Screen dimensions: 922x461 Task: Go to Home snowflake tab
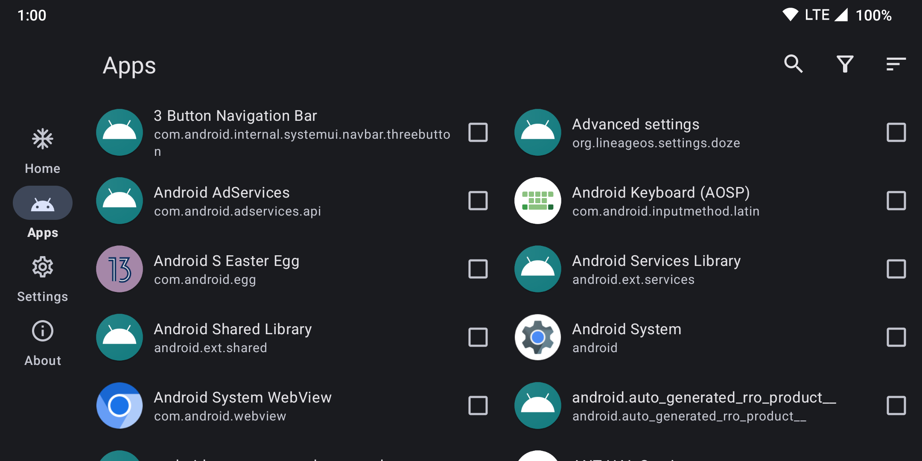[43, 150]
